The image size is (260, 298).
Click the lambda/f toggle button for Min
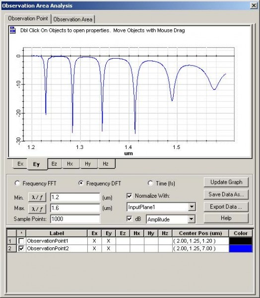tap(37, 197)
